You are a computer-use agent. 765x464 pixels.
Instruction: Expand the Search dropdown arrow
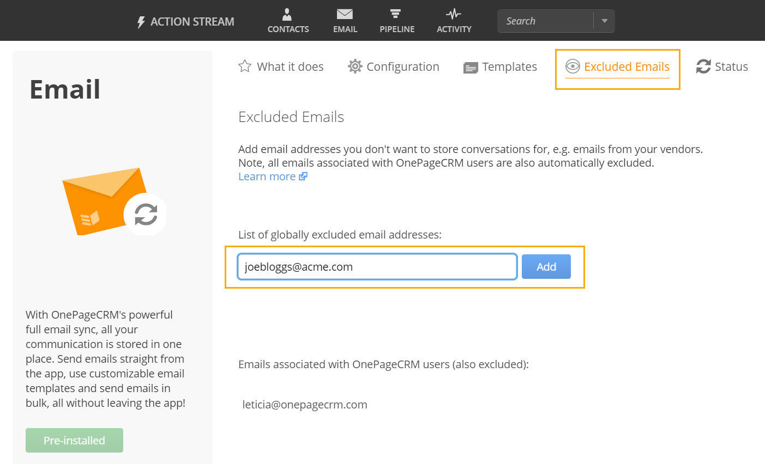click(604, 21)
